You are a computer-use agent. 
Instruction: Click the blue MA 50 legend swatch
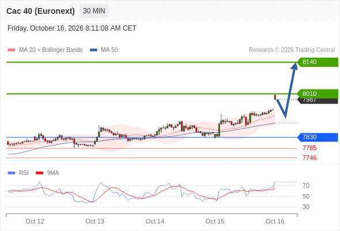point(93,50)
